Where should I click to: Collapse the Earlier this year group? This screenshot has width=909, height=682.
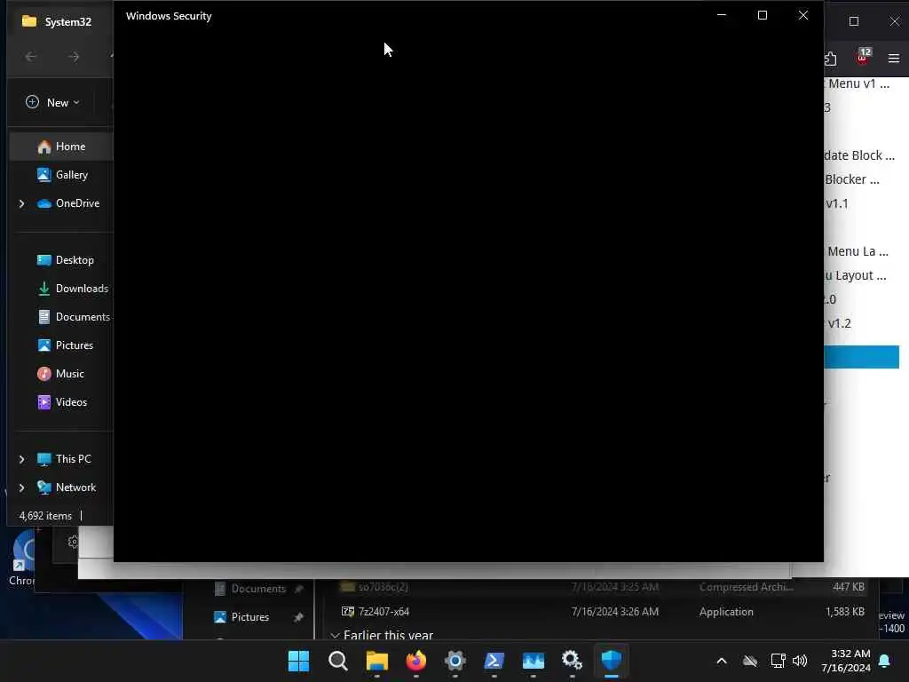335,636
